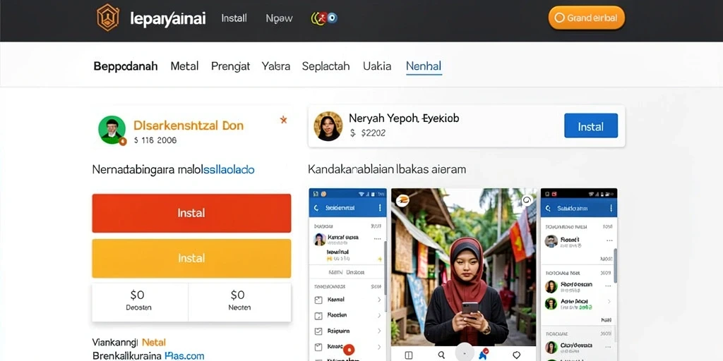Tap the center round button below the photo
The image size is (723, 361).
pos(465,354)
